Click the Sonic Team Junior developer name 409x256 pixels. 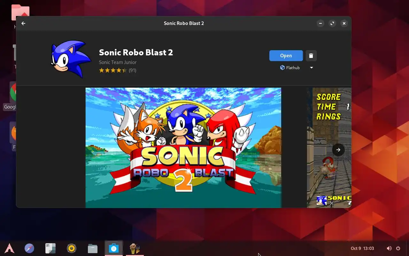[x=118, y=62]
